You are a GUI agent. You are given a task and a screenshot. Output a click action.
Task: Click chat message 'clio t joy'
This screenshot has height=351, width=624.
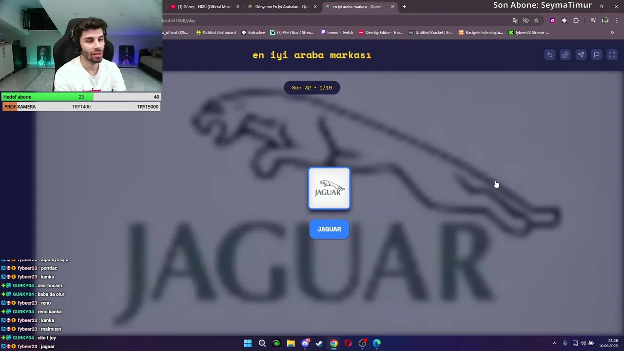click(46, 338)
